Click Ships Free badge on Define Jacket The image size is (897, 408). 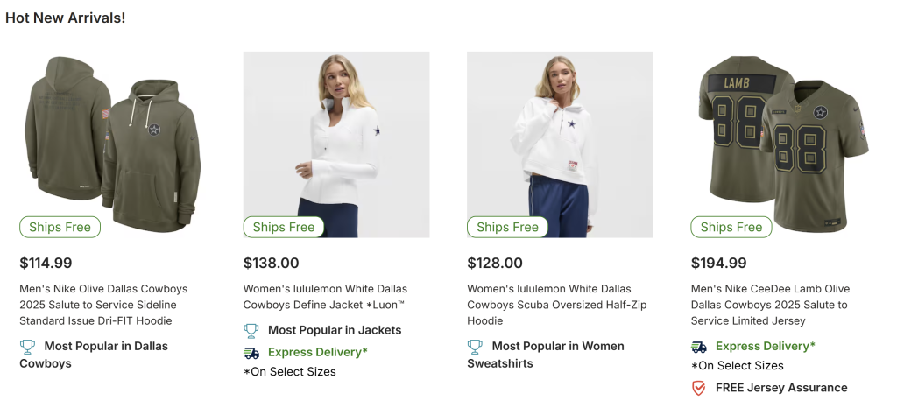coord(284,228)
